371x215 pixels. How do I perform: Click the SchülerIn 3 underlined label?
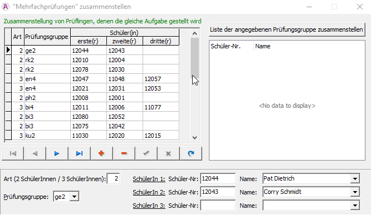point(149,206)
